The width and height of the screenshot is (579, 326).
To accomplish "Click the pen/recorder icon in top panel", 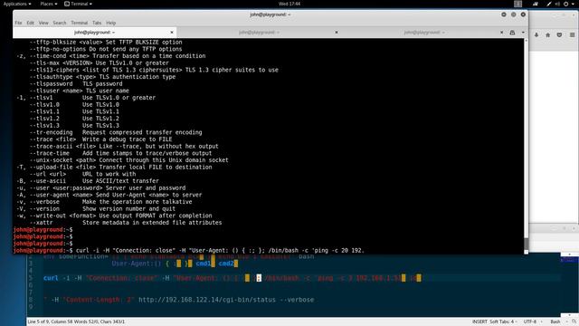I will coord(549,4).
